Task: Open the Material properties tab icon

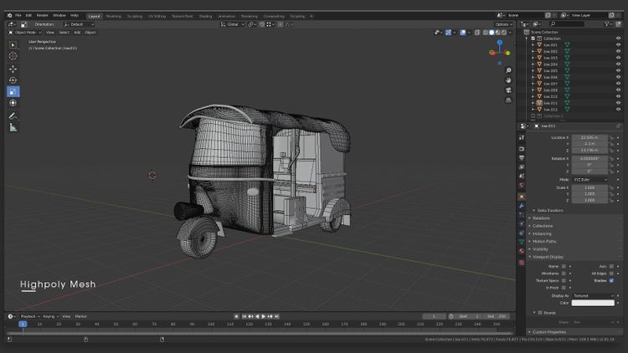Action: [522, 251]
